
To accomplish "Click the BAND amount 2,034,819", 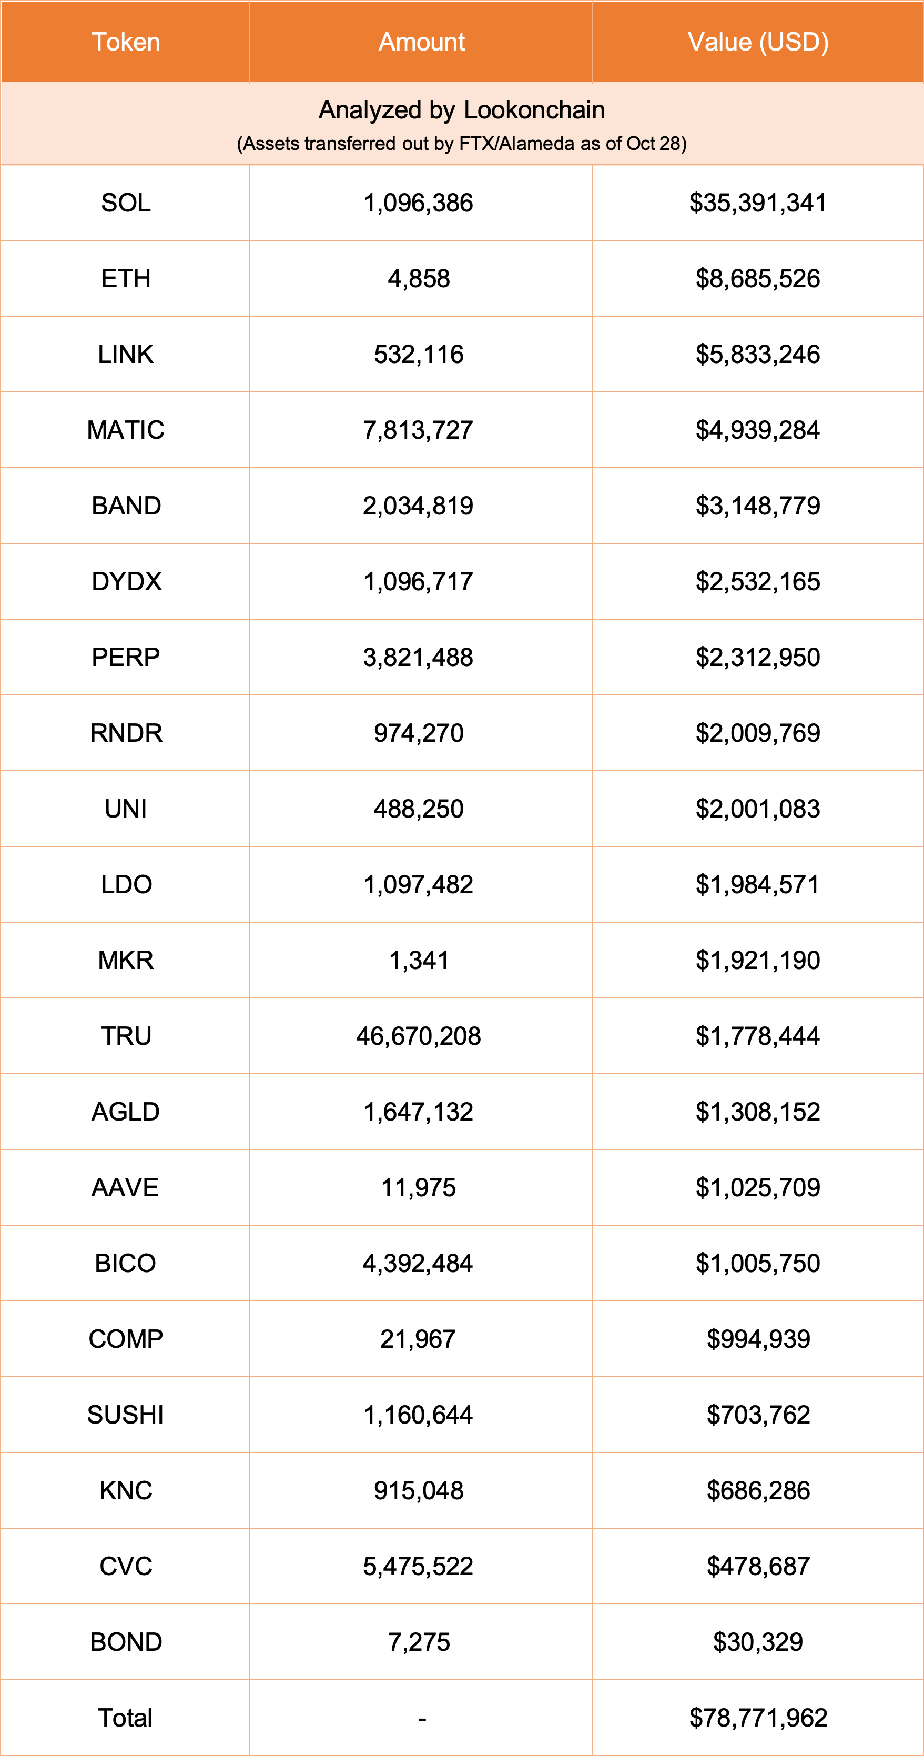I will [x=419, y=506].
